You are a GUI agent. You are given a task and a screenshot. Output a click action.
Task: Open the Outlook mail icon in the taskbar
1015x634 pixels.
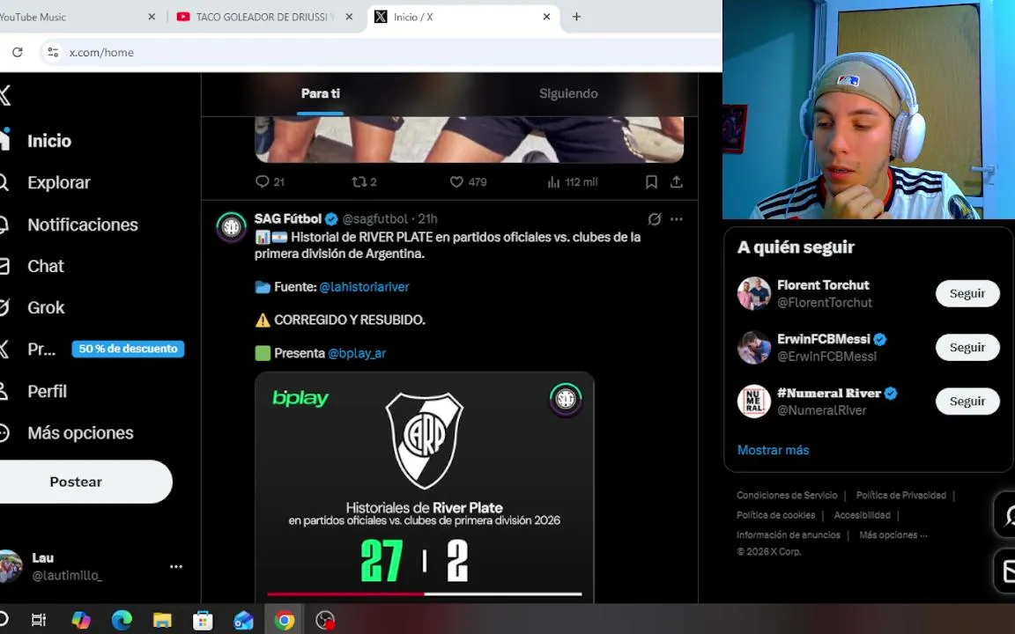(243, 620)
